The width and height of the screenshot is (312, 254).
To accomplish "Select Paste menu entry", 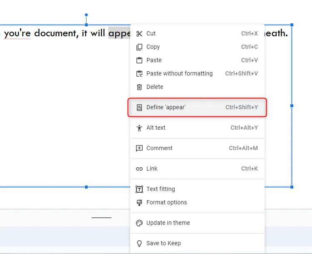I will [x=197, y=60].
